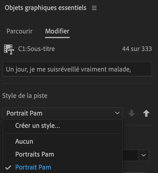The image size is (158, 173).
Task: Click the dark field left of lower chevron
Action: pos(130,155)
